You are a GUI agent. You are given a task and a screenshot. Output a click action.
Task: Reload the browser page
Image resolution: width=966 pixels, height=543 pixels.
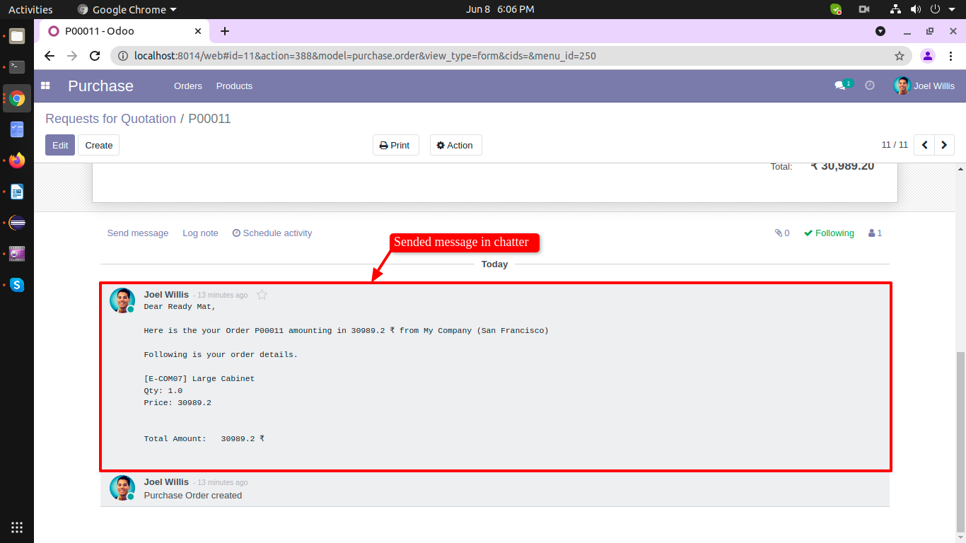pos(95,56)
